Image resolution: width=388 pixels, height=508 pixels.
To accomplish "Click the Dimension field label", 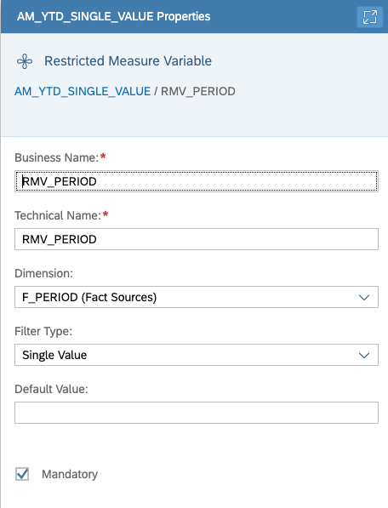I will (x=43, y=273).
